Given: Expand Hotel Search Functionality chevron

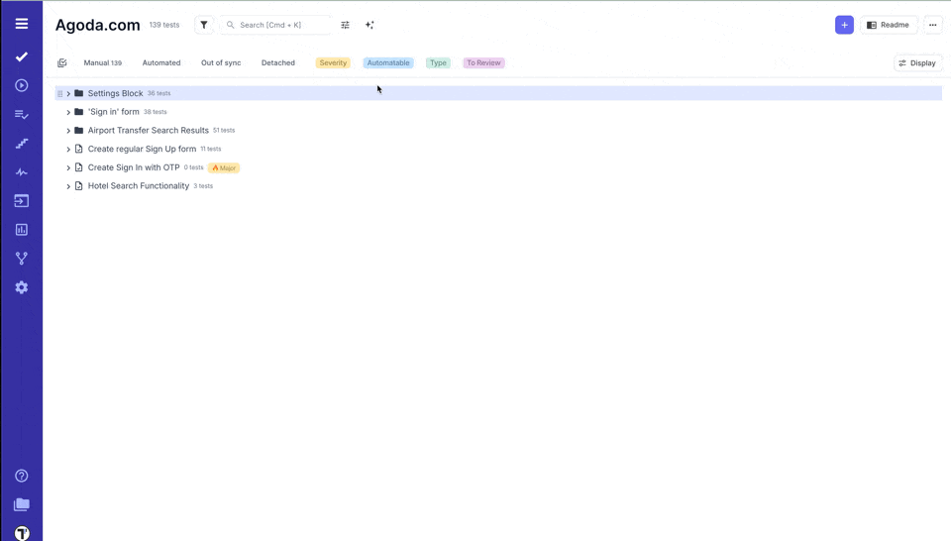Looking at the screenshot, I should pyautogui.click(x=68, y=186).
